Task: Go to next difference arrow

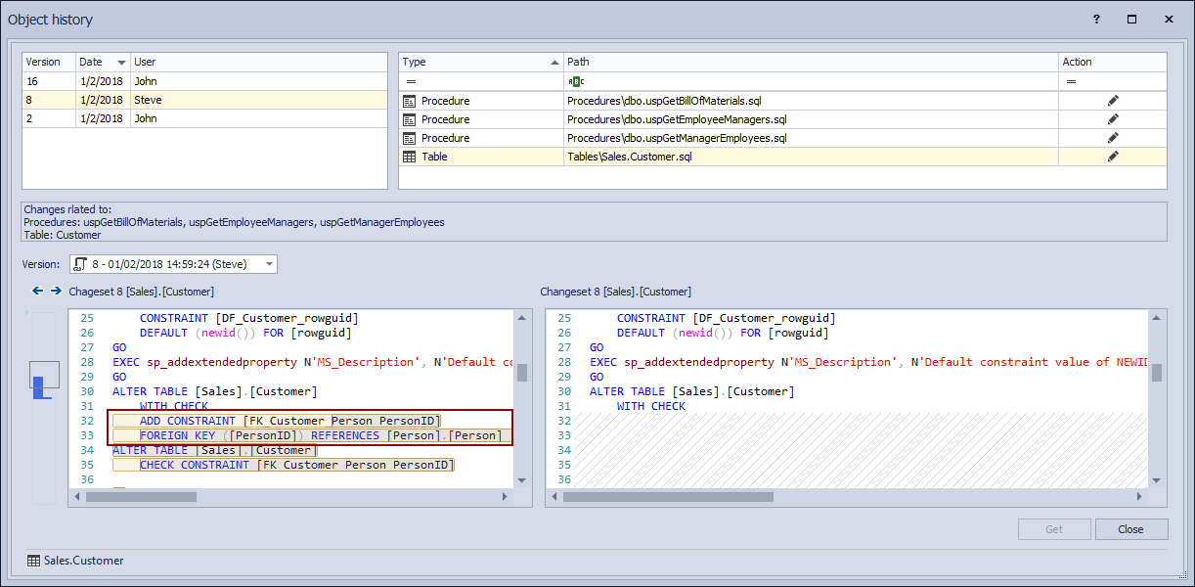Action: (56, 291)
